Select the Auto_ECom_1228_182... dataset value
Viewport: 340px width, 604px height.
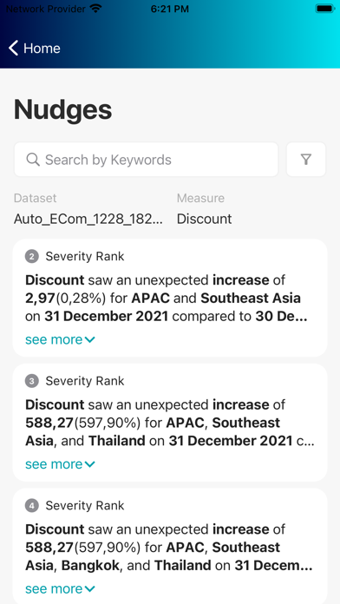(x=88, y=219)
